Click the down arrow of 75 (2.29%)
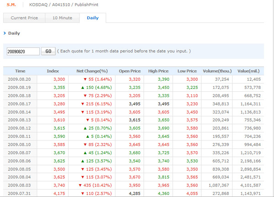Image resolution: width=274 pixels, height=197 pixels. click(85, 96)
